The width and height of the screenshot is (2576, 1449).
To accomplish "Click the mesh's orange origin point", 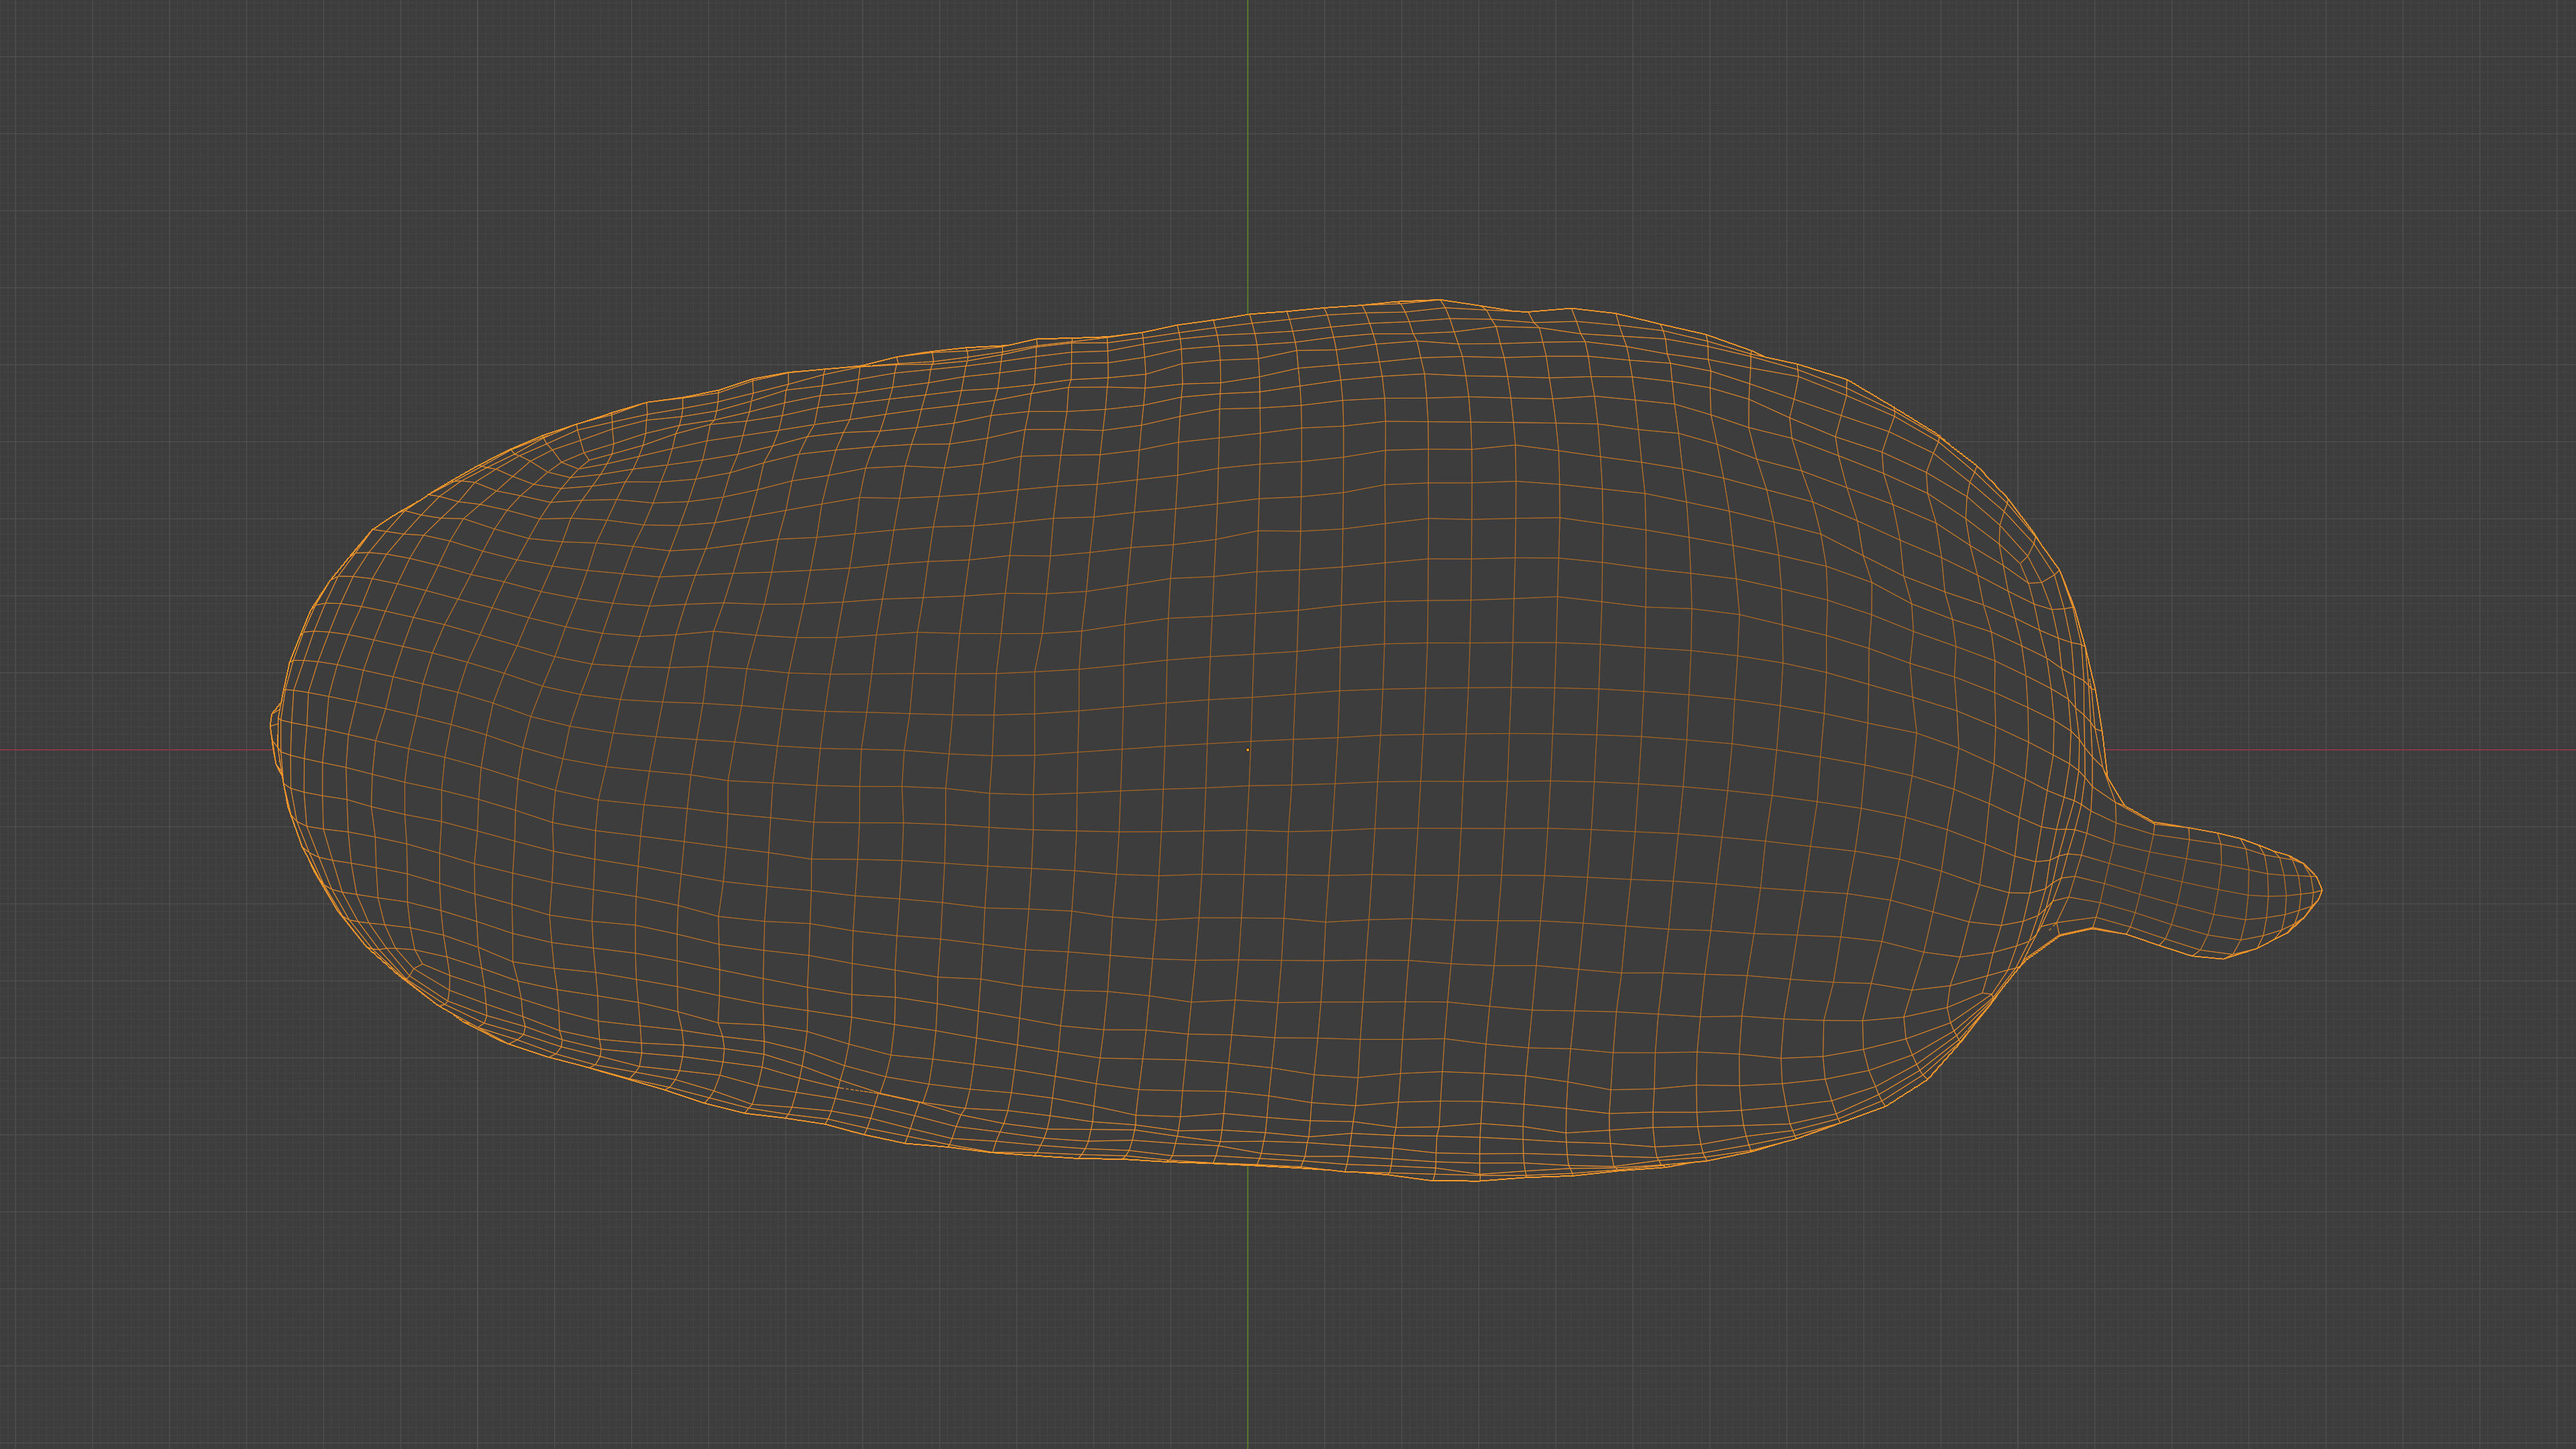I will (x=1247, y=749).
